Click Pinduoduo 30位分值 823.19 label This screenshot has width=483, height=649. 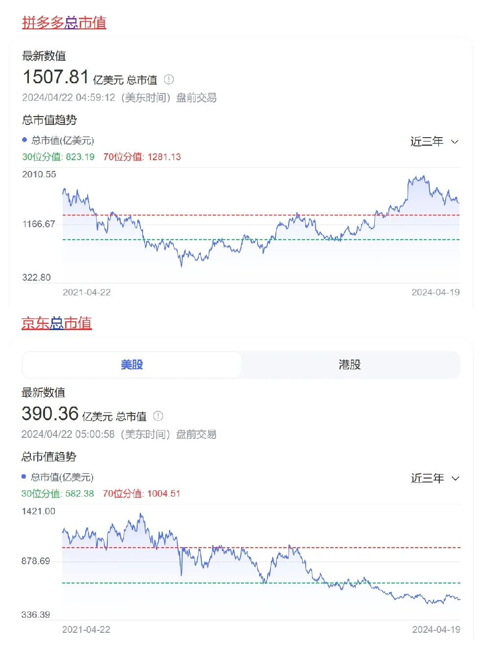[x=58, y=157]
